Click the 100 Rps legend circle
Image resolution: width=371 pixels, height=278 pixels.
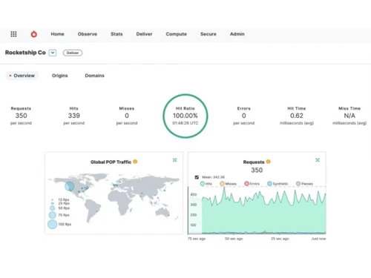[52, 224]
